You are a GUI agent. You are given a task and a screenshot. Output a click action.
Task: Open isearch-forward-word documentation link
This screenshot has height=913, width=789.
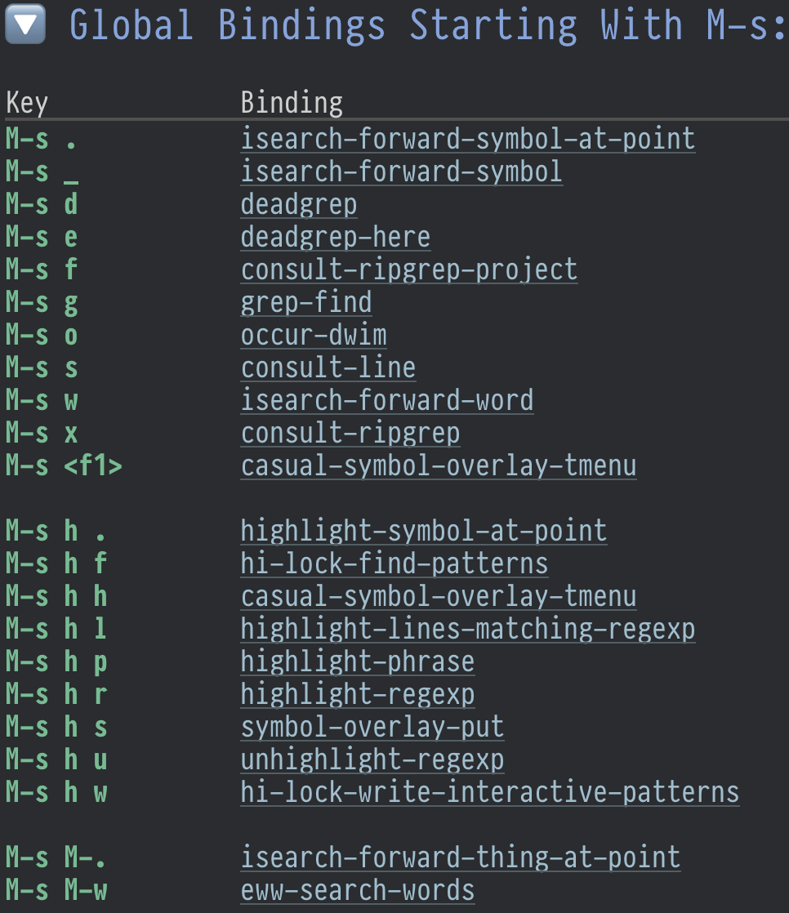pos(386,400)
